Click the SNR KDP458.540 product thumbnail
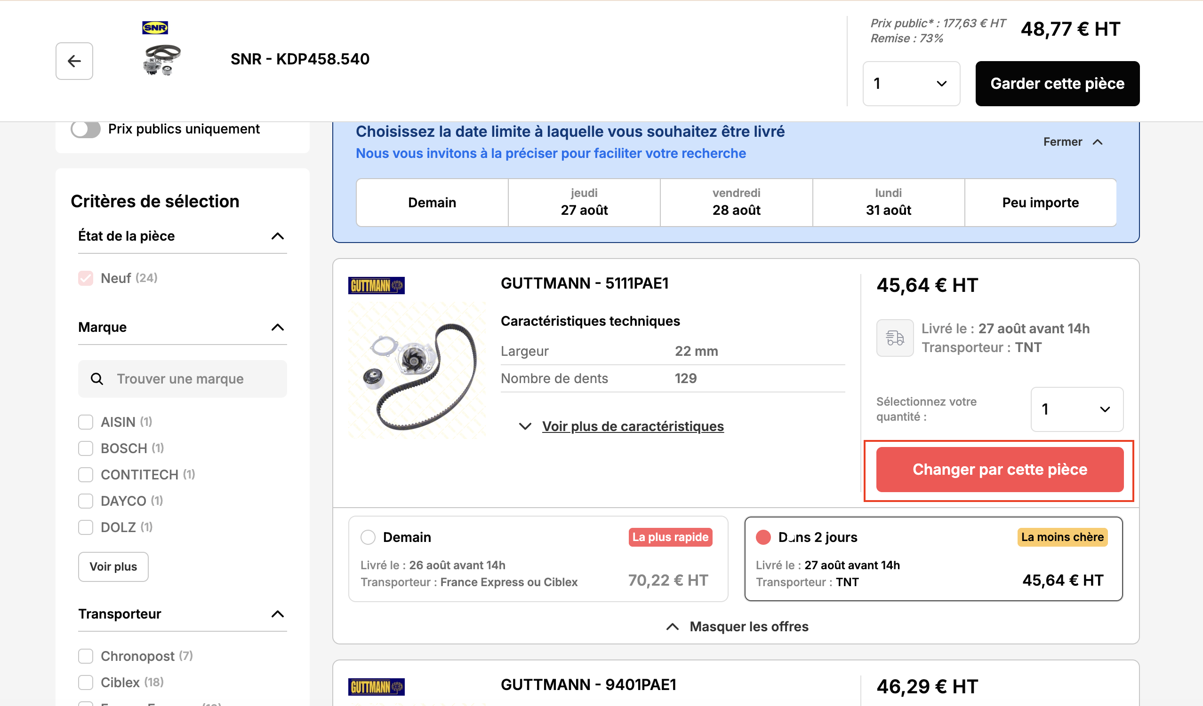The image size is (1203, 706). (162, 60)
